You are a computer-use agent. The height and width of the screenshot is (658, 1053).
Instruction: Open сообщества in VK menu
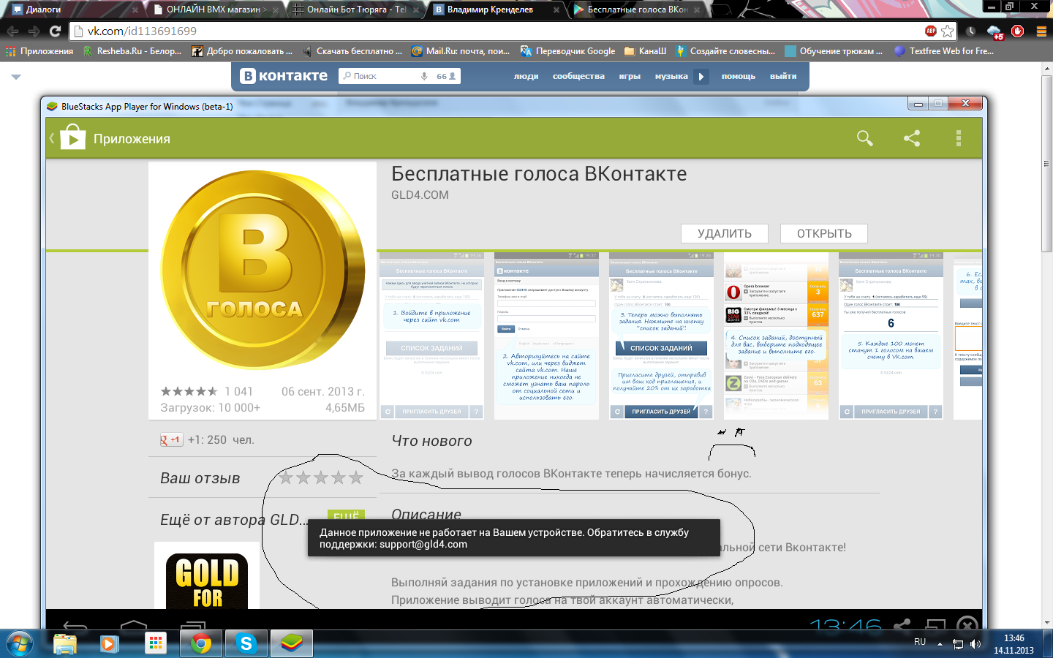(578, 76)
